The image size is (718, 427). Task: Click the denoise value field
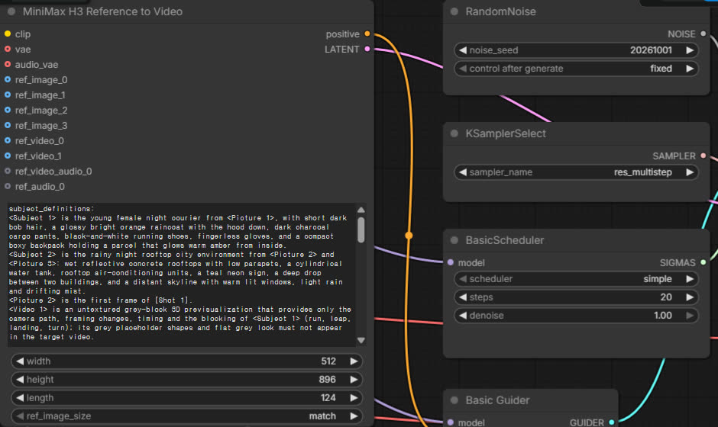pyautogui.click(x=576, y=316)
